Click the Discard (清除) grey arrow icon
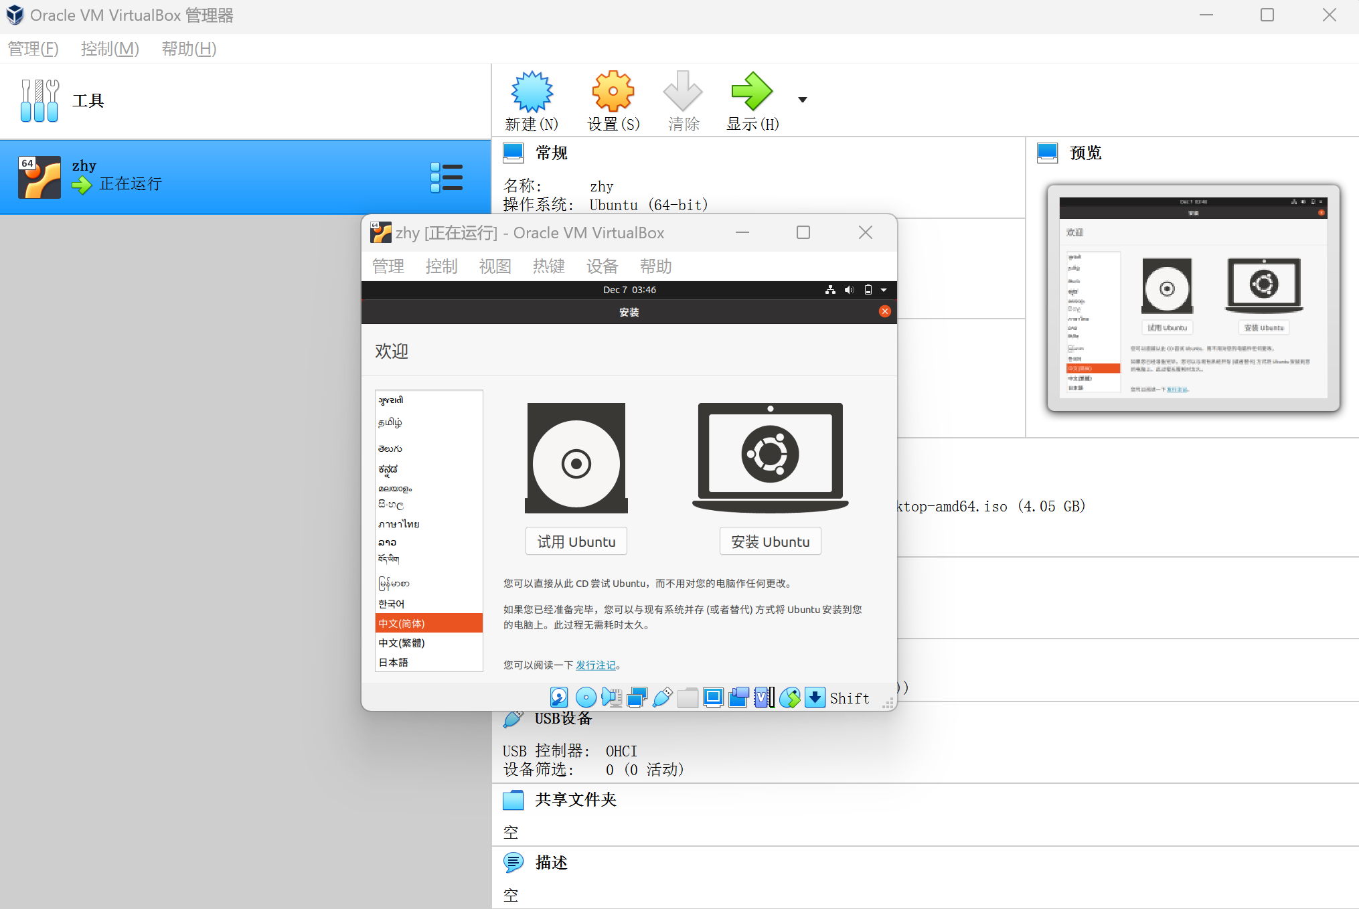The height and width of the screenshot is (909, 1359). click(682, 91)
